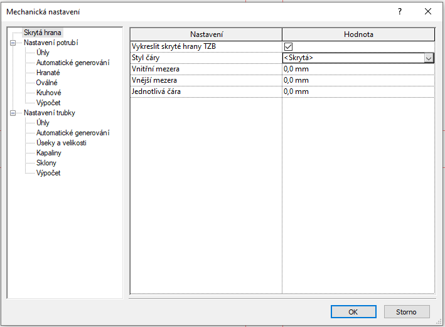Toggle Vykreslit skryté hrany TZB checkbox
445x327 pixels.
point(289,46)
